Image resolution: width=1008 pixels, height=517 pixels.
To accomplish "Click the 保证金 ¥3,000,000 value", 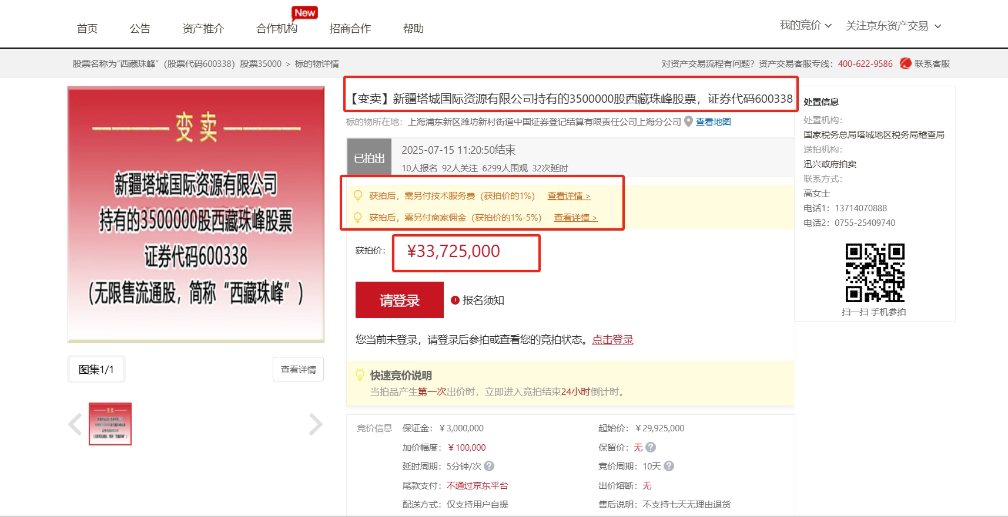I will (461, 428).
